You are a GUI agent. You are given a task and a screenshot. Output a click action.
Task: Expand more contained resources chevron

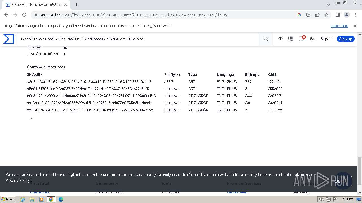tap(32, 118)
